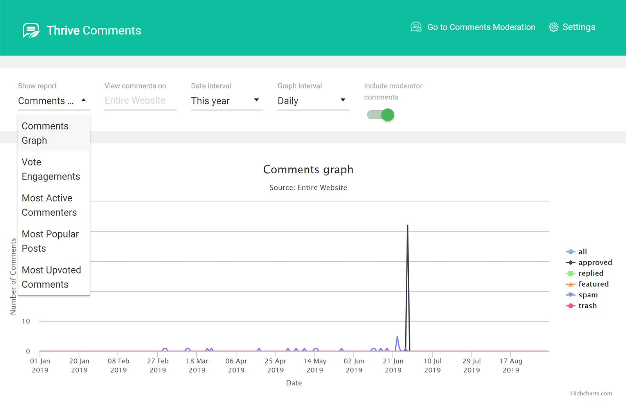
Task: Toggle Include moderator comments switch
Action: [x=381, y=115]
